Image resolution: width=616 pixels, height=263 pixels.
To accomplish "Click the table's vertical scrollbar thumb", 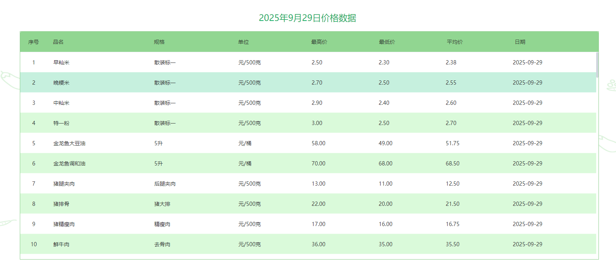I will [x=597, y=65].
